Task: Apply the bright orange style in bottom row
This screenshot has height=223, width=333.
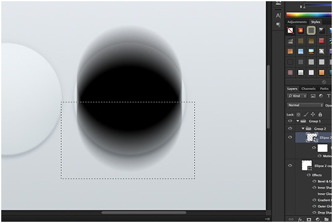Action: tap(321, 72)
